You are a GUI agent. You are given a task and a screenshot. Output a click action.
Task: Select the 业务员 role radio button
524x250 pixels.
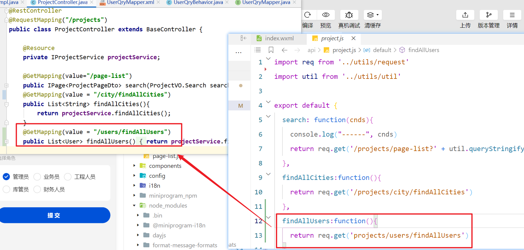coord(37,177)
